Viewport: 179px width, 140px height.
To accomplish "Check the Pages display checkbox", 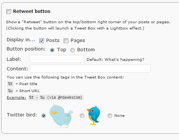I will 66,41.
